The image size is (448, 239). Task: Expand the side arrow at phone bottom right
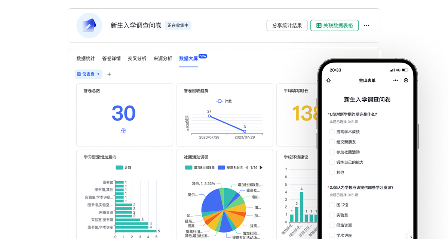tap(411, 236)
